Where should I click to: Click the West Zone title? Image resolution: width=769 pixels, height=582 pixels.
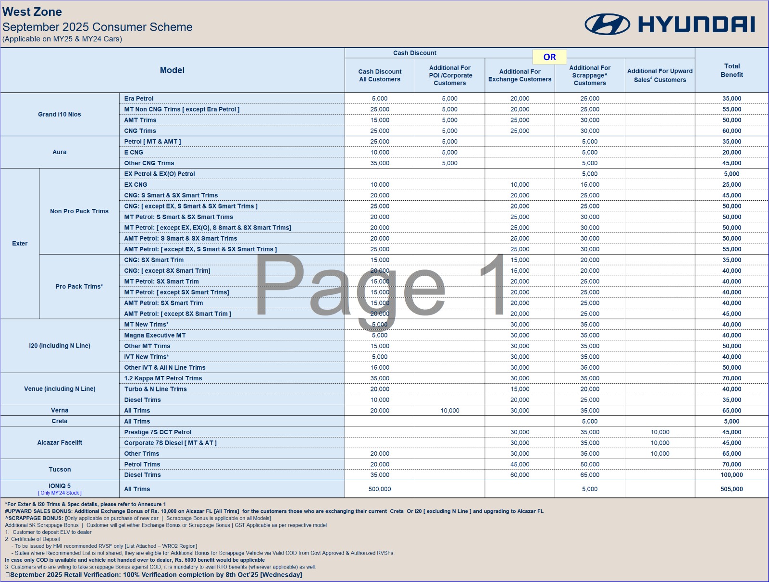click(x=32, y=12)
